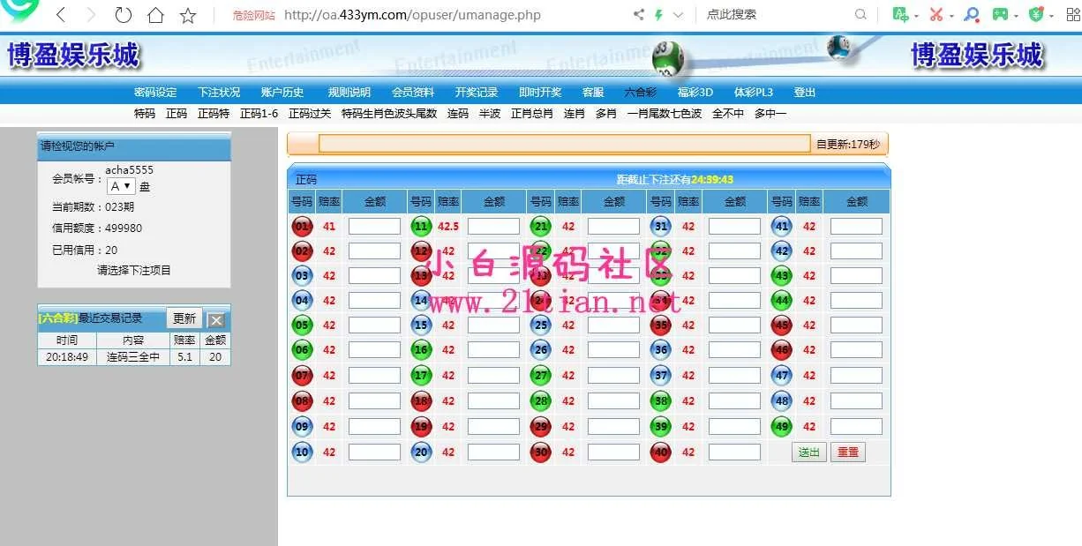Open the 开奖记录 menu item
The width and height of the screenshot is (1082, 546).
pos(477,93)
